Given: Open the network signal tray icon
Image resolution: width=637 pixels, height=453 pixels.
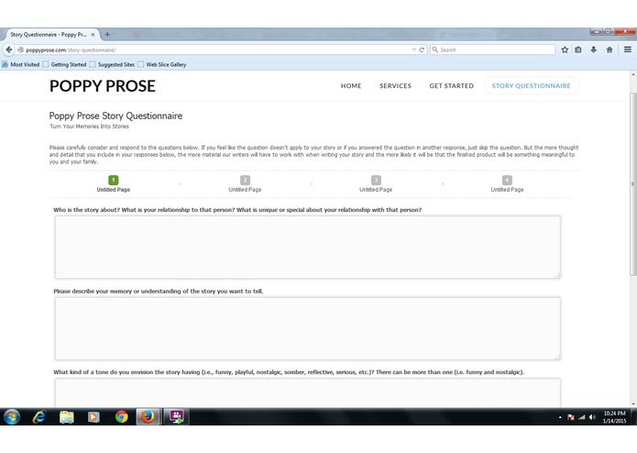Looking at the screenshot, I should click(582, 417).
